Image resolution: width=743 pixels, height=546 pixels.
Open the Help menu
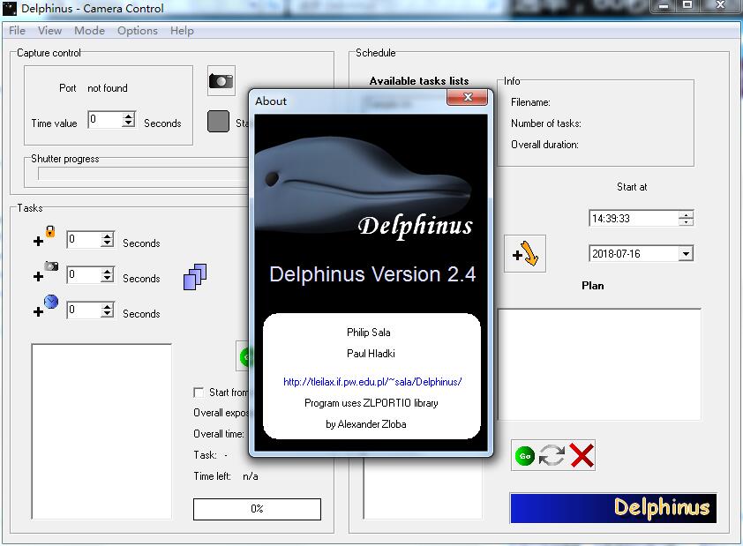coord(182,30)
